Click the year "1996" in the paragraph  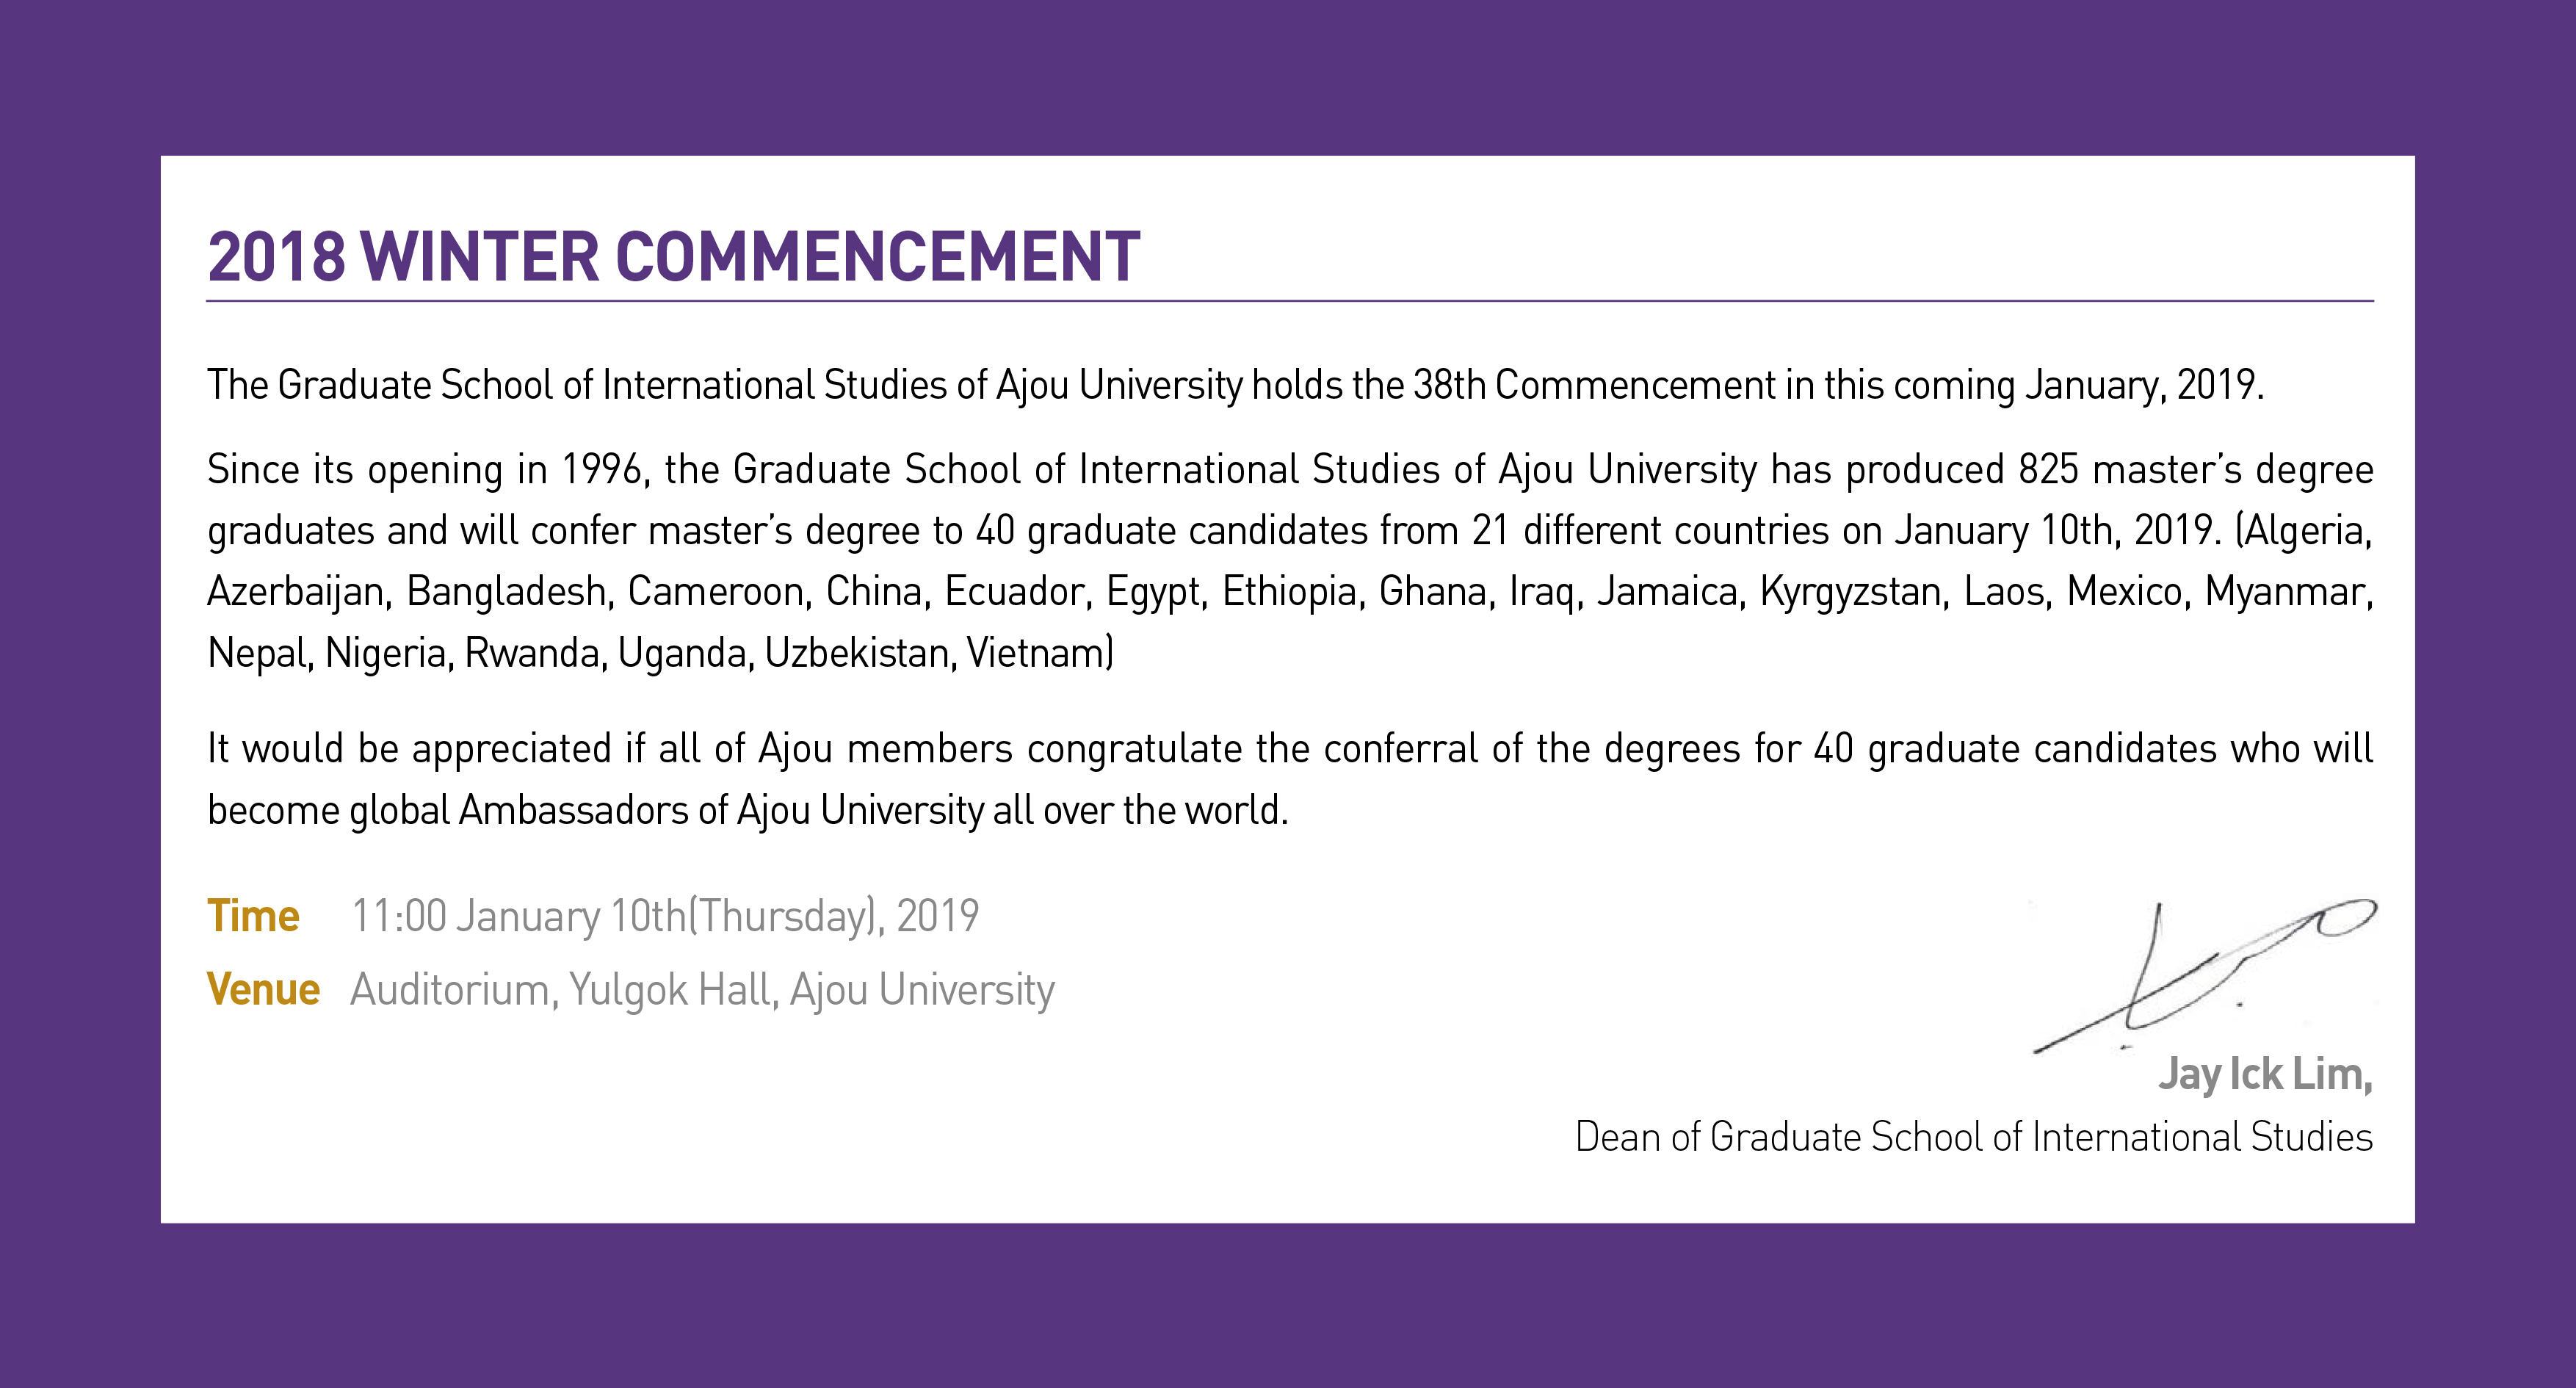602,470
